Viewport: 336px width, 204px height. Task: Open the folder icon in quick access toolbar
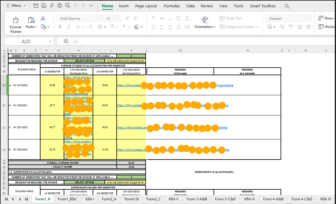click(x=36, y=6)
